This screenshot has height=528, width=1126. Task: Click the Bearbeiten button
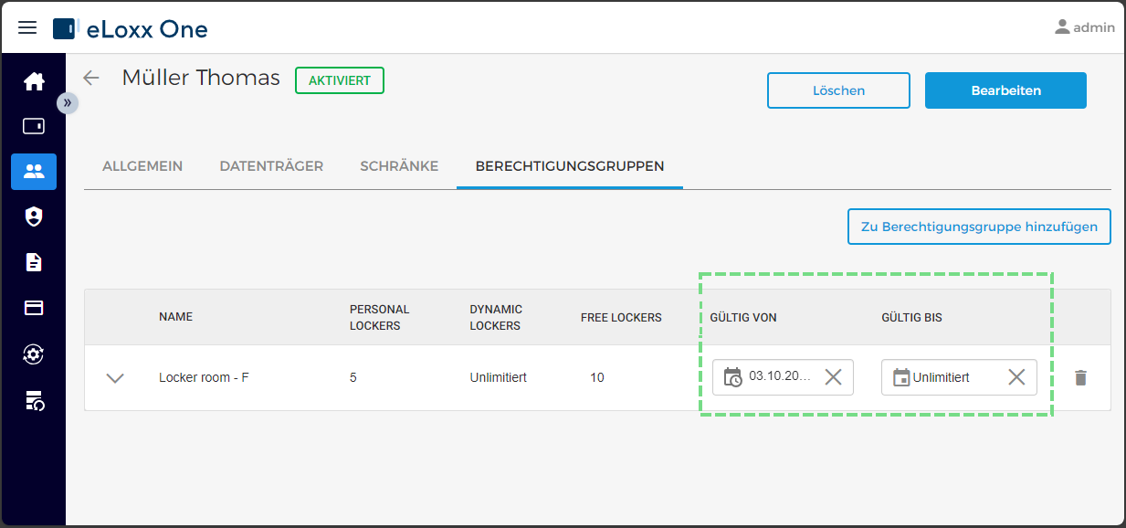(x=1005, y=90)
